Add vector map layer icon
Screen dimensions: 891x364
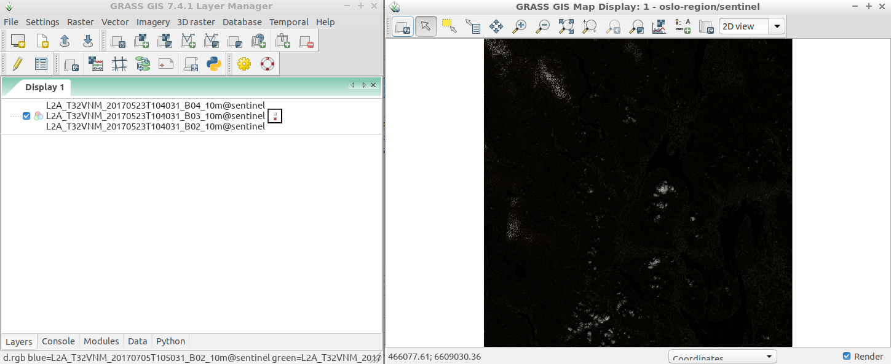pyautogui.click(x=188, y=41)
